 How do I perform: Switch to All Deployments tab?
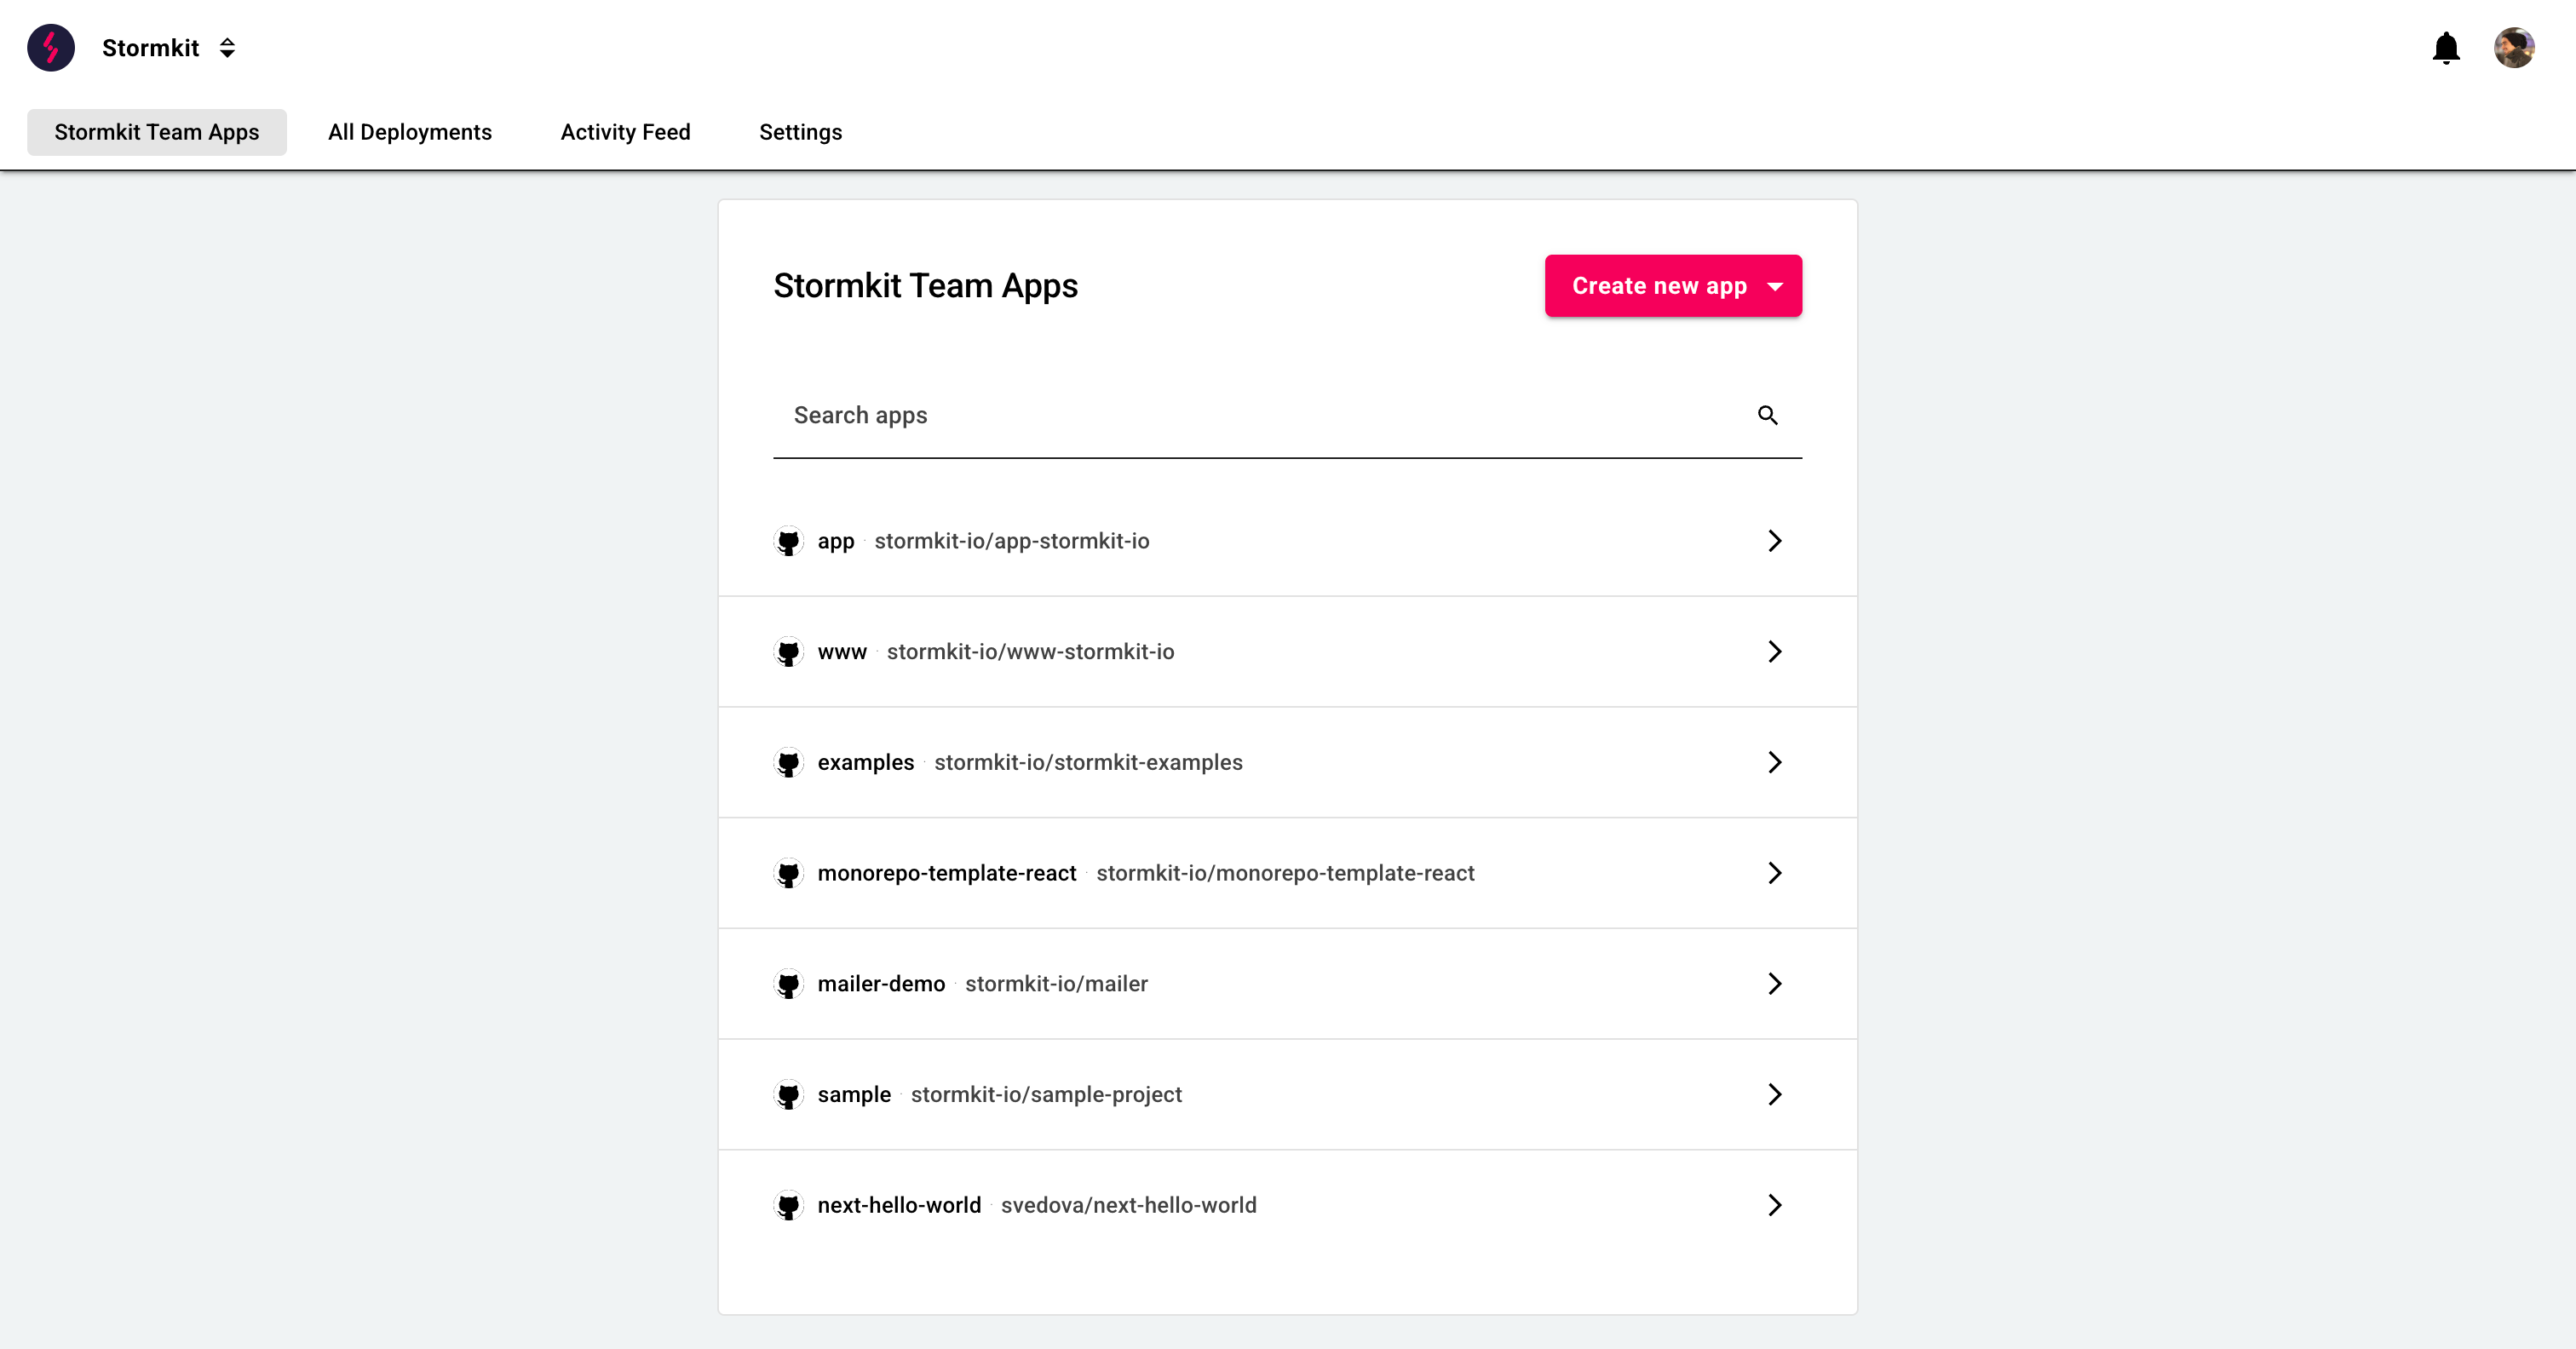tap(409, 131)
